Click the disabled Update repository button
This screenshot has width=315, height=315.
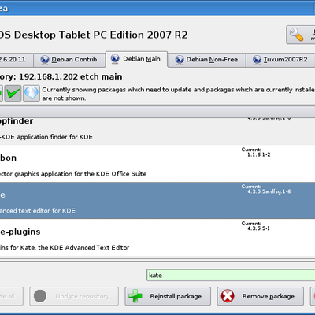click(74, 296)
